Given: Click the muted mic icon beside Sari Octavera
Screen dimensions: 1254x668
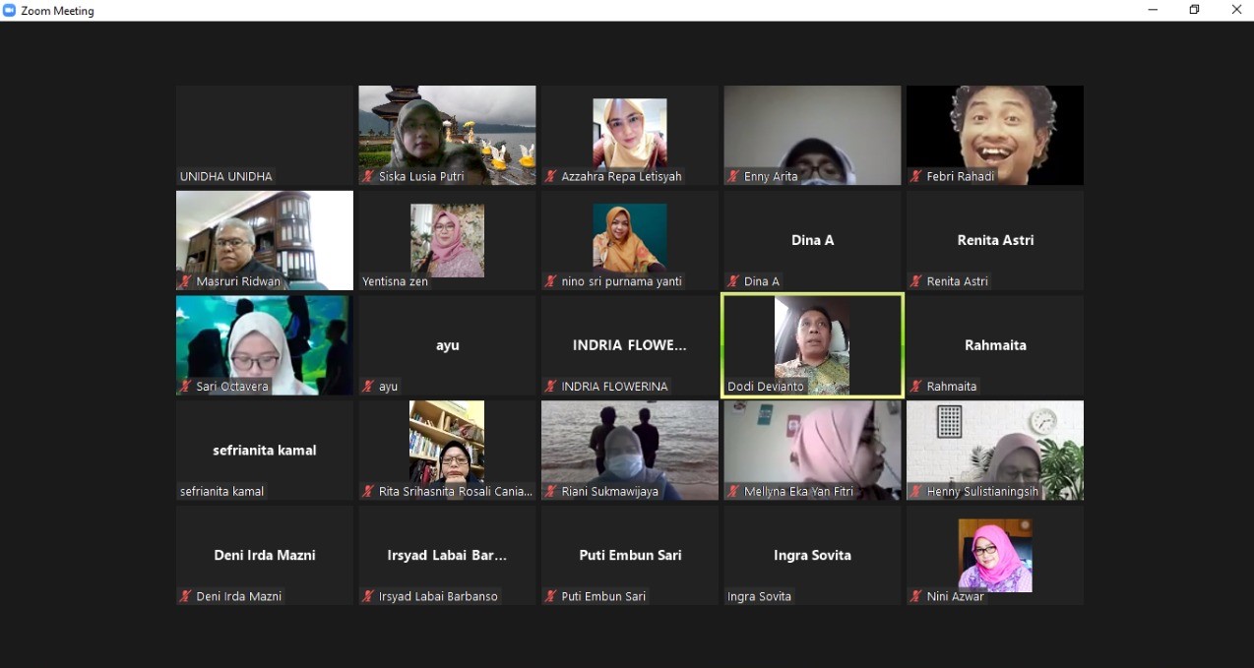Looking at the screenshot, I should point(186,387).
